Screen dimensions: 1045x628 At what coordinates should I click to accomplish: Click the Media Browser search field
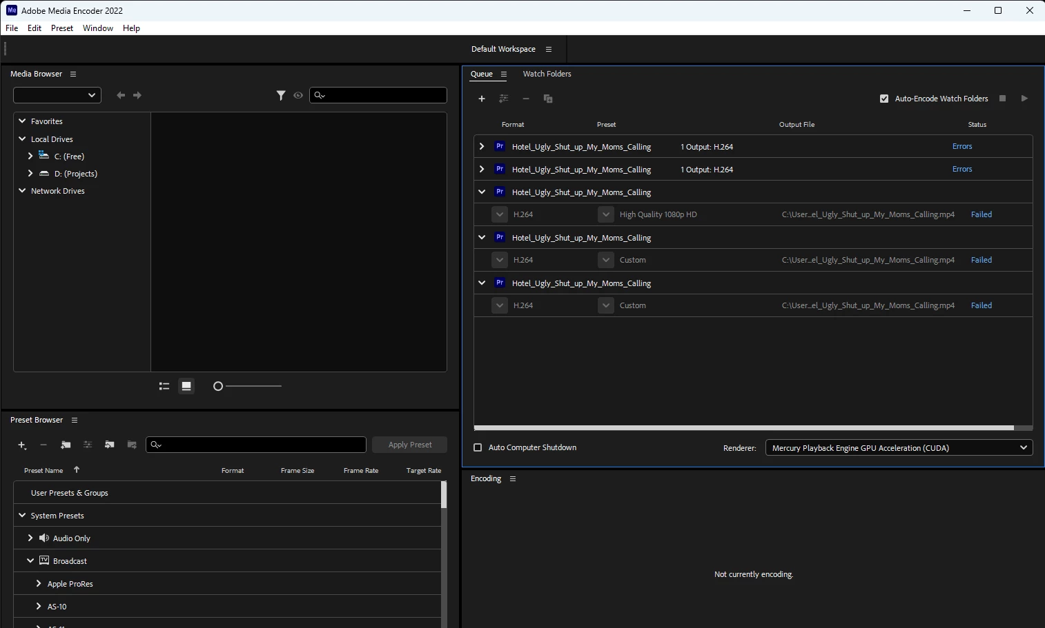pos(378,95)
